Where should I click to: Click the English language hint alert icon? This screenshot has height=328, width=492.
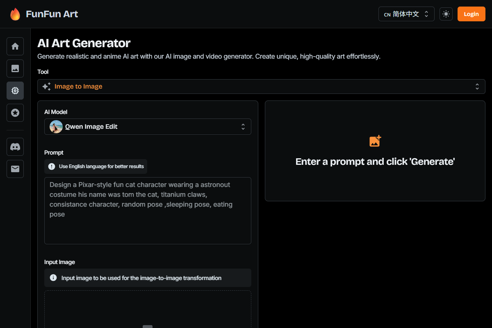point(52,166)
